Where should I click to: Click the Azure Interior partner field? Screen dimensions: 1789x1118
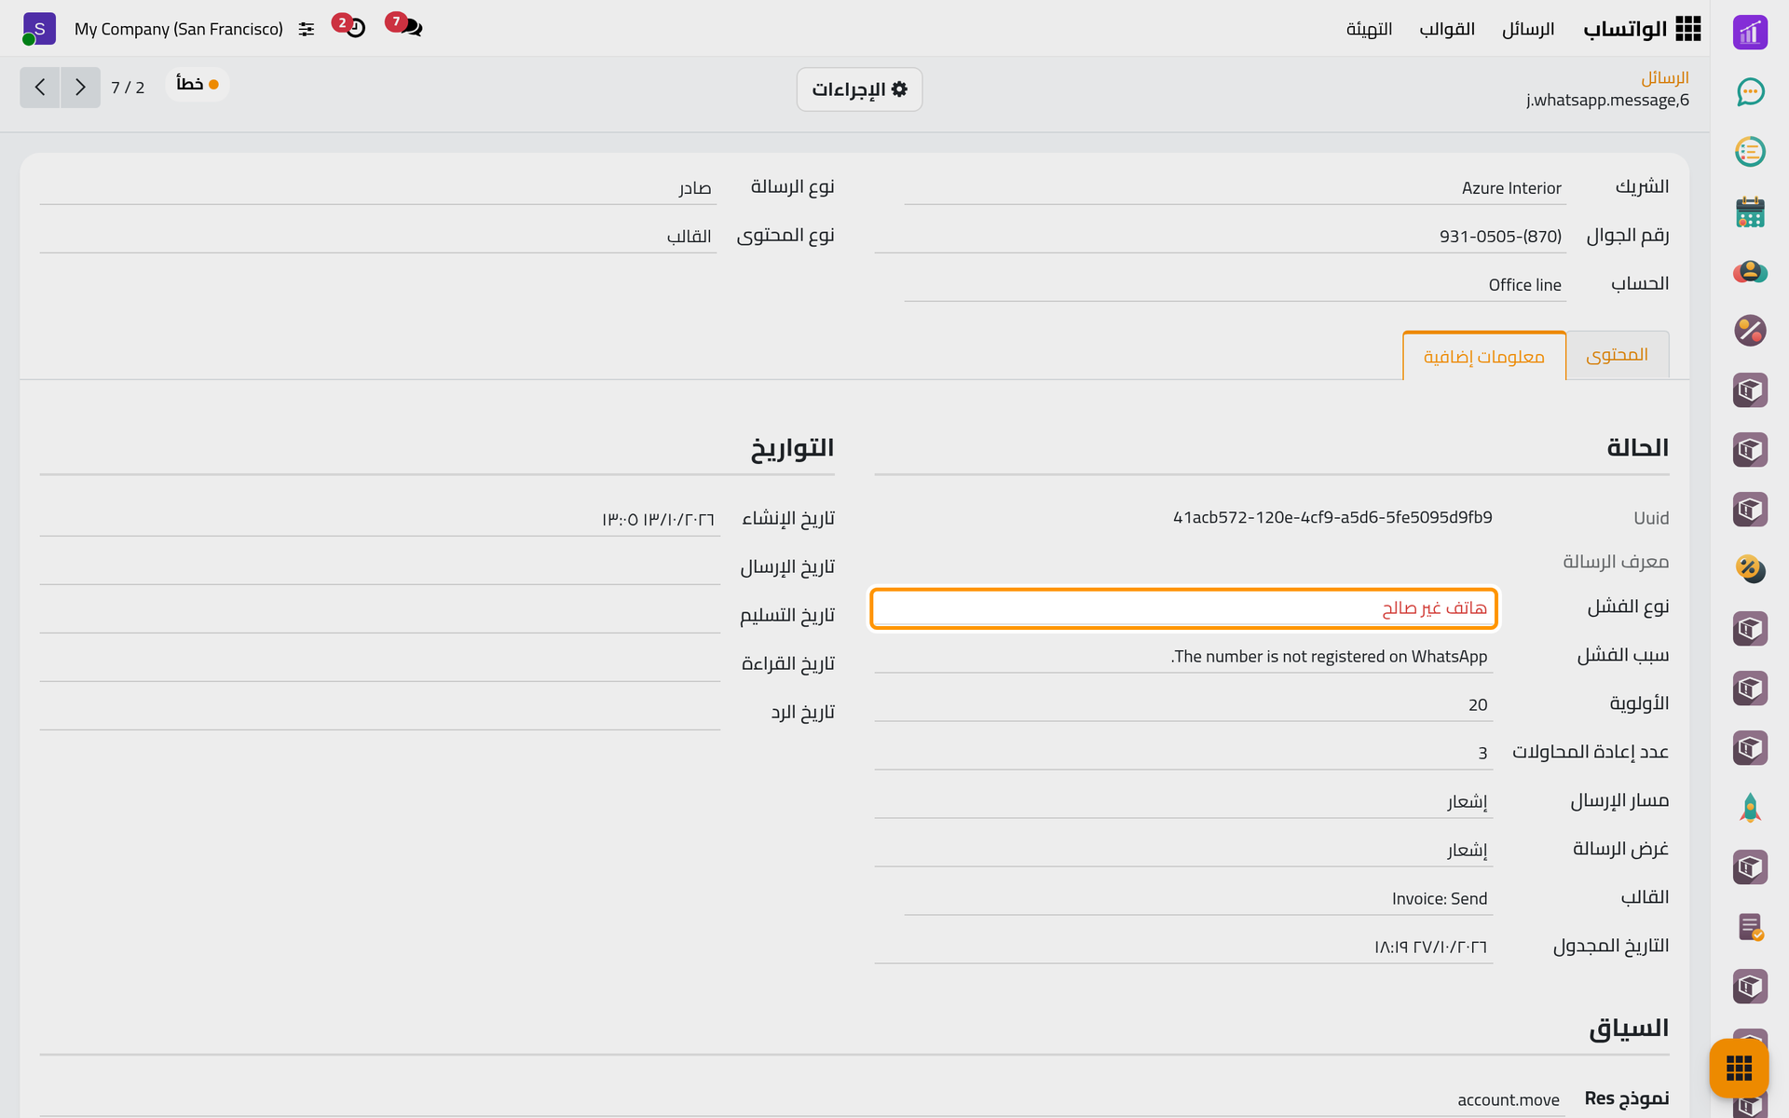point(1235,188)
